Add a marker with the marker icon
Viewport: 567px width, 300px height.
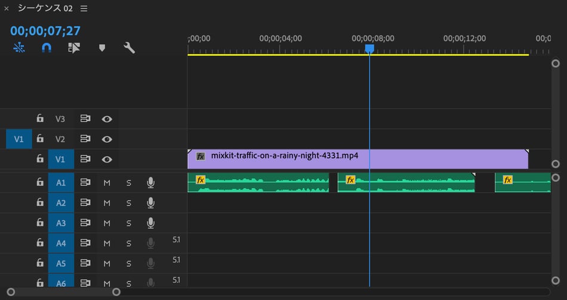(102, 48)
